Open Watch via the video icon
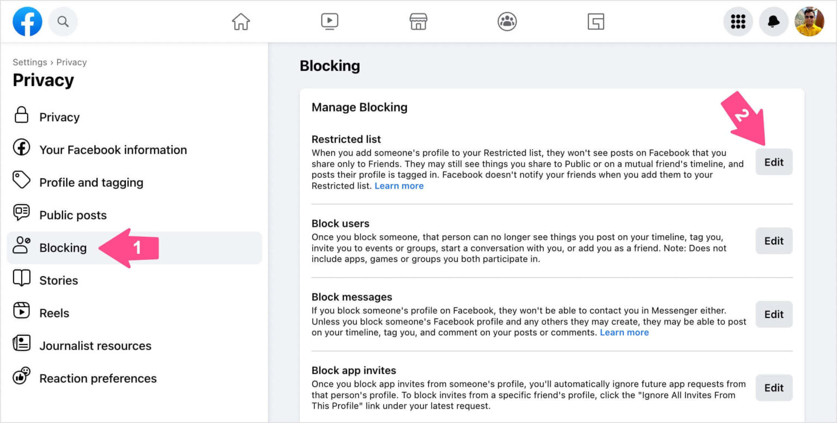837x423 pixels. click(x=330, y=21)
